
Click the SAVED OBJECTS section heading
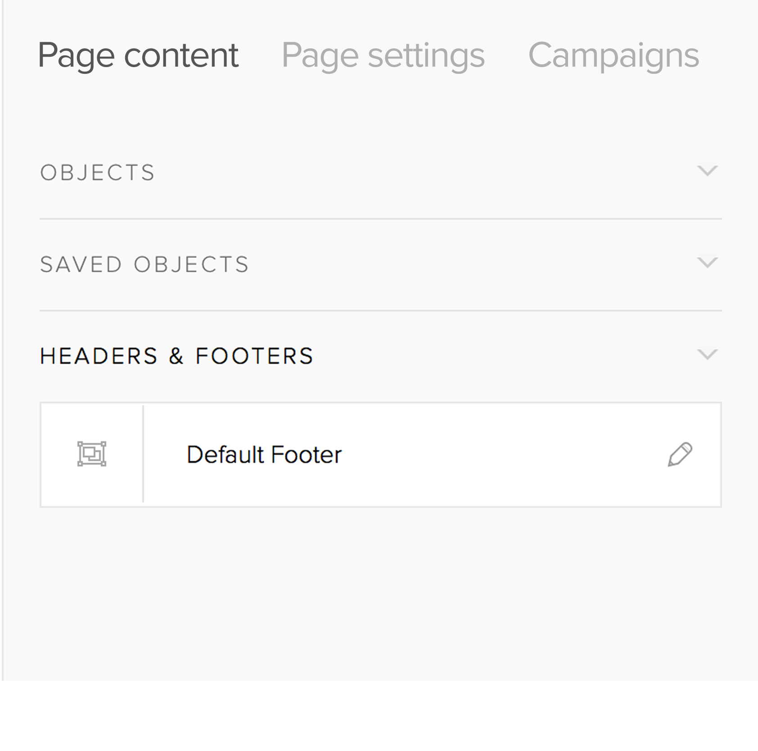coord(144,265)
